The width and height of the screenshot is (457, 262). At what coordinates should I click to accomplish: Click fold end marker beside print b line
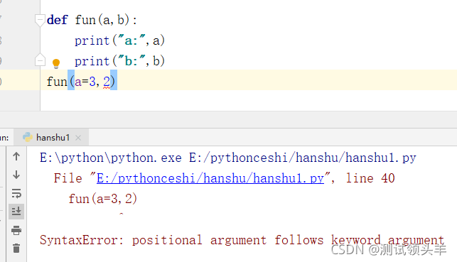click(x=40, y=60)
